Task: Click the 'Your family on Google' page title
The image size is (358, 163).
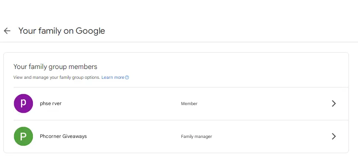Action: pos(62,31)
